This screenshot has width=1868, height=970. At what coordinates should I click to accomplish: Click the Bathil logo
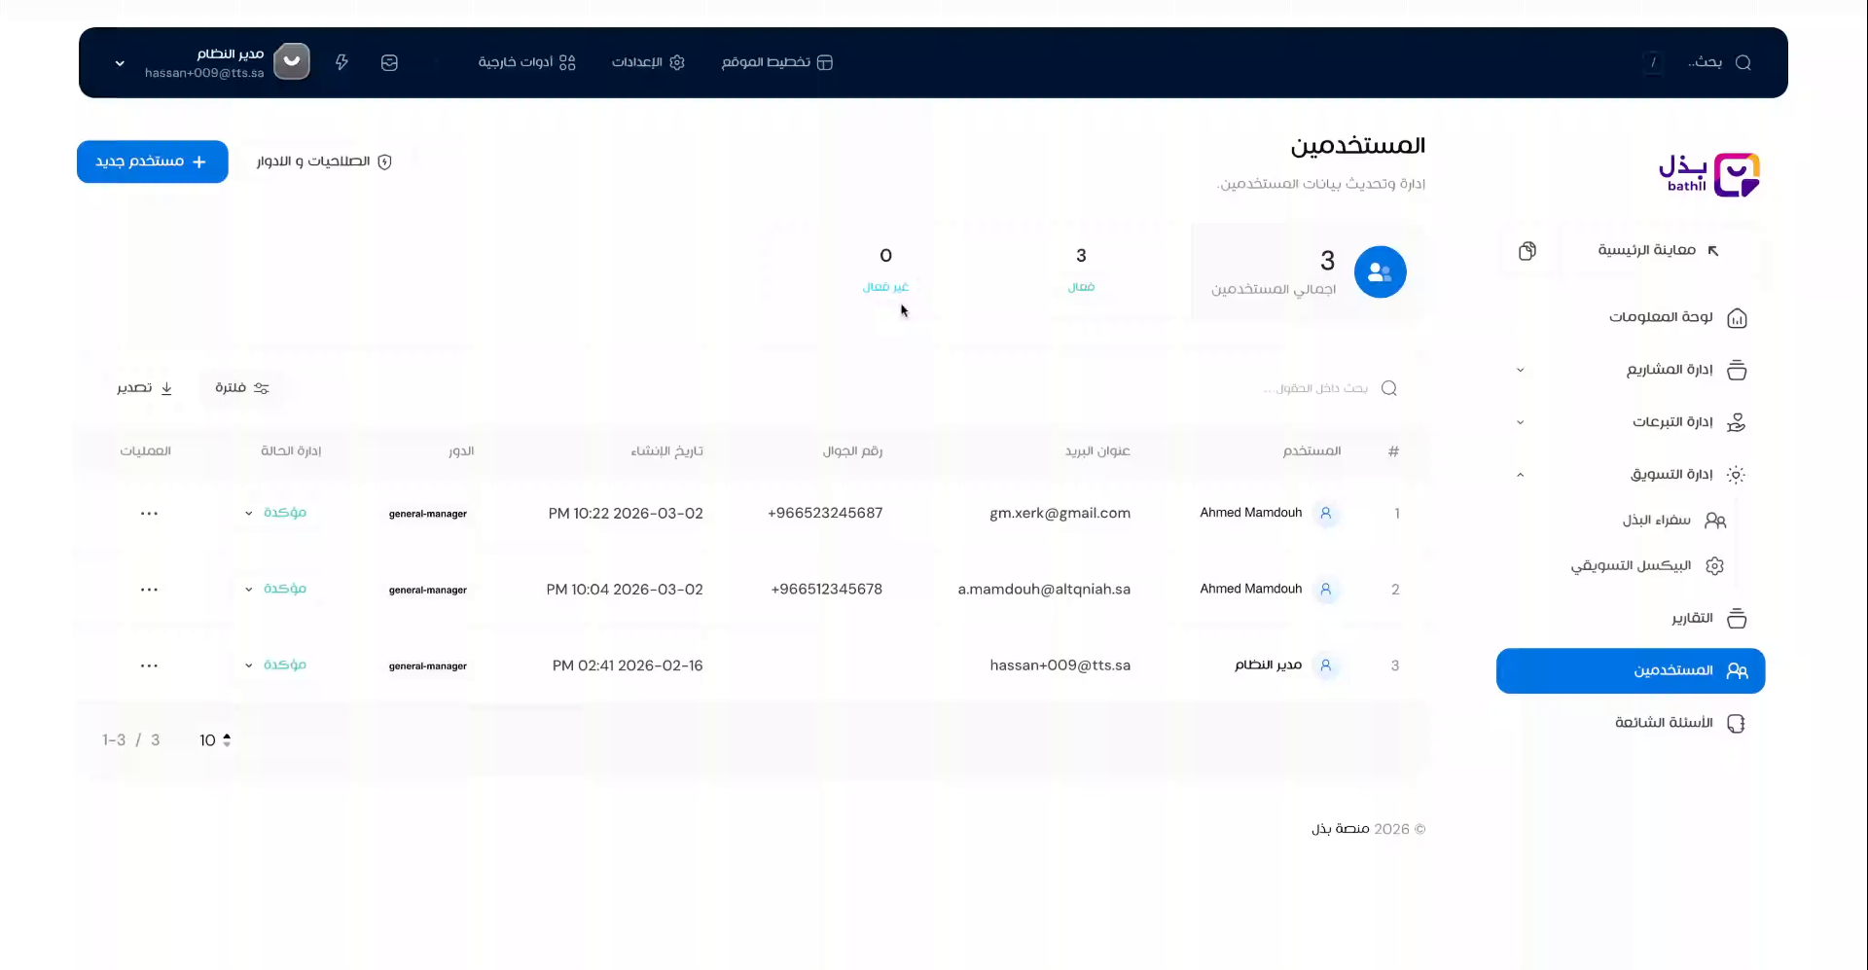point(1708,175)
